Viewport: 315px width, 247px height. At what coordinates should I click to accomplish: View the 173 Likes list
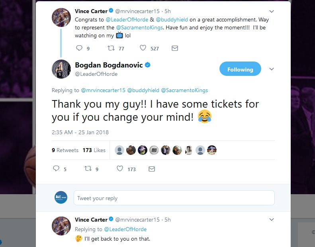click(94, 150)
